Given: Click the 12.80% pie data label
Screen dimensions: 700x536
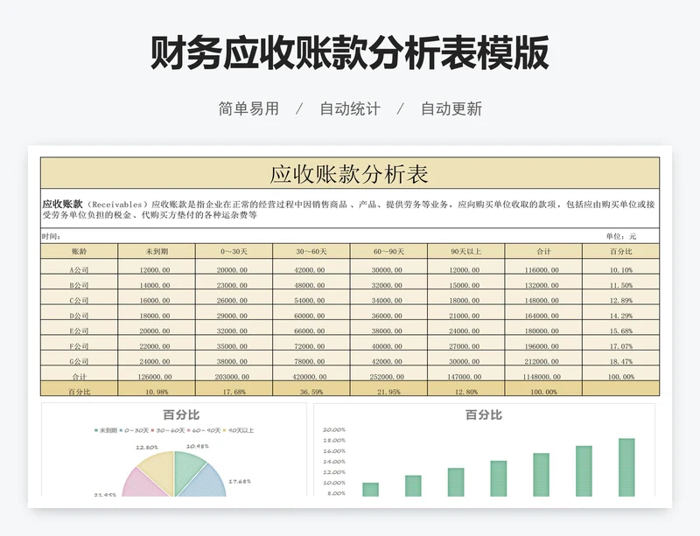Looking at the screenshot, I should coord(147,447).
